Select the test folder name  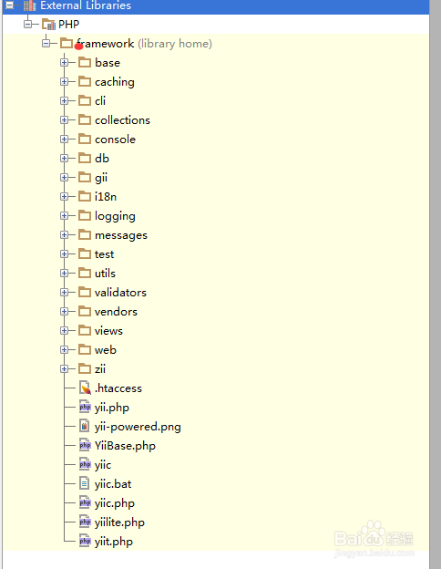(105, 254)
